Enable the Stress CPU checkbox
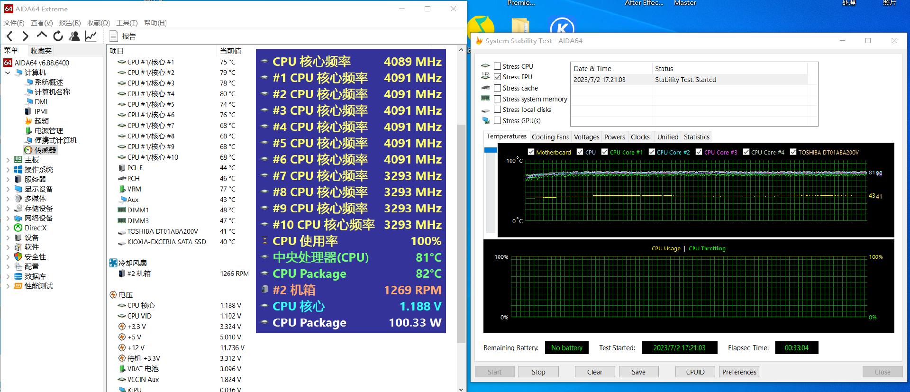Screen dimensions: 910x392 pyautogui.click(x=497, y=66)
